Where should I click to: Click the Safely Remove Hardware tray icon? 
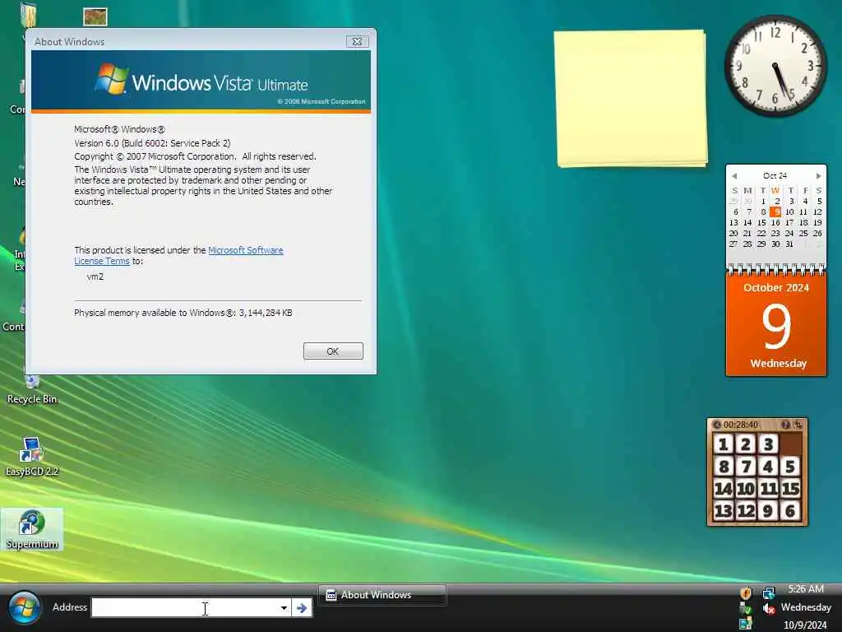click(746, 608)
